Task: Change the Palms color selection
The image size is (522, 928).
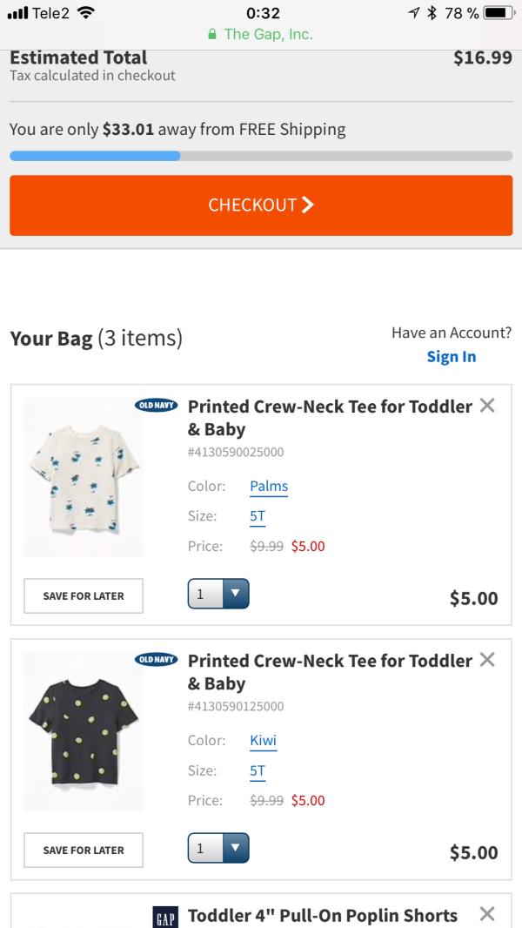Action: pyautogui.click(x=269, y=487)
